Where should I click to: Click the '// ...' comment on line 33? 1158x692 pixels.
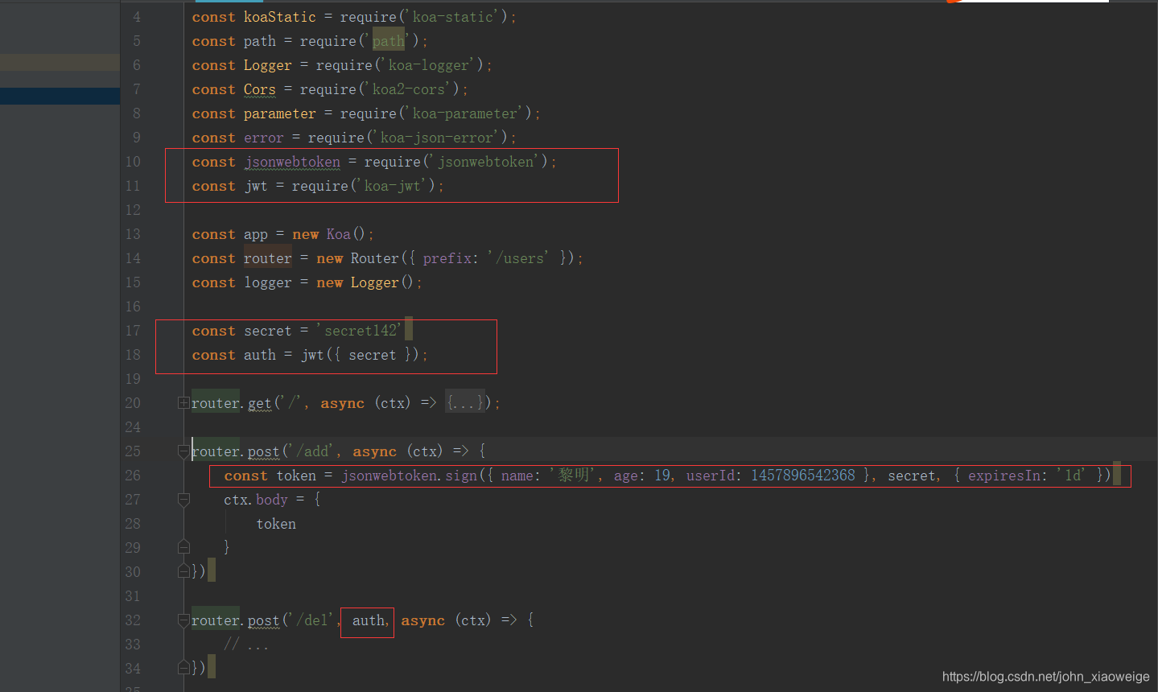point(245,645)
